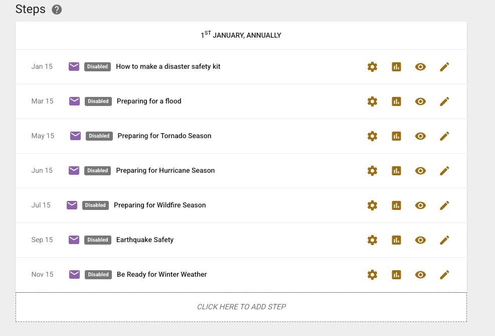Click the 1st January, Annually header
Image resolution: width=495 pixels, height=336 pixels.
coord(241,35)
